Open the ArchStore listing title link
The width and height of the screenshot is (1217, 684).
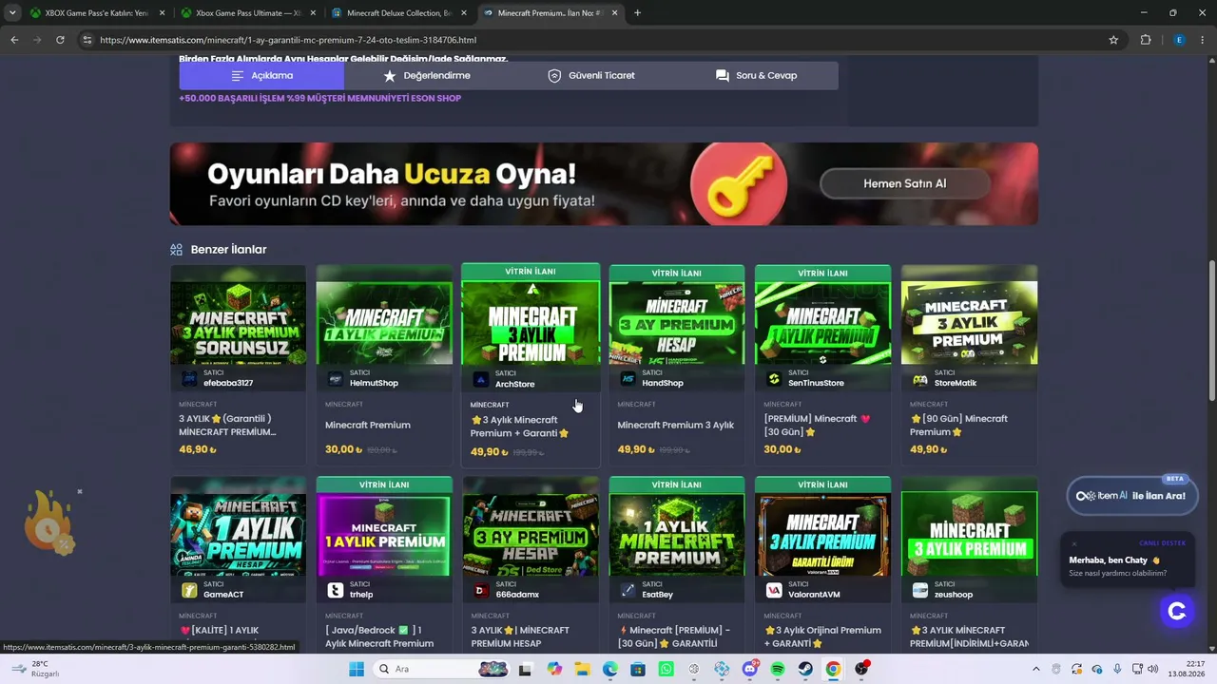tap(519, 427)
